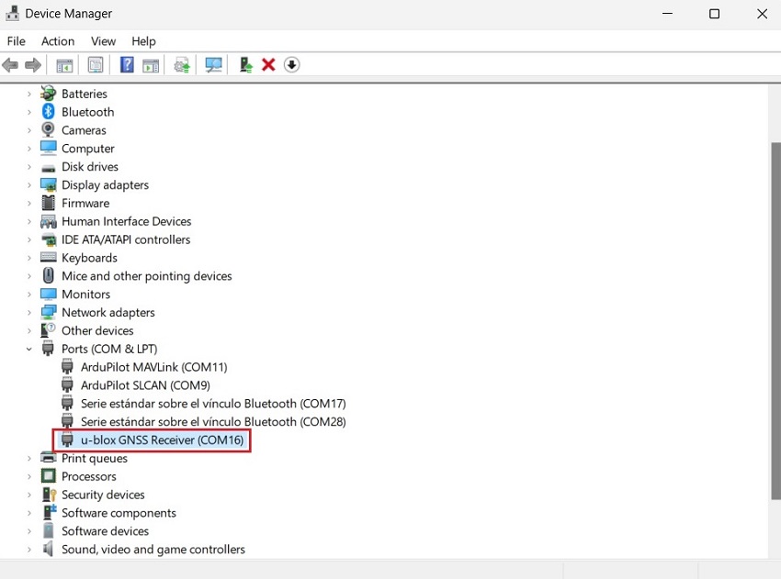Click the black down-arrow Disable device icon
This screenshot has width=781, height=579.
tap(292, 65)
